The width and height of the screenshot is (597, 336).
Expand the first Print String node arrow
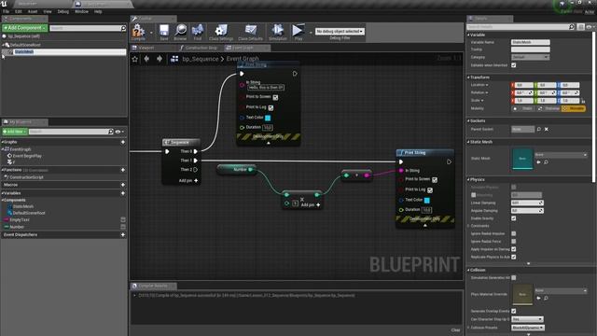[269, 143]
